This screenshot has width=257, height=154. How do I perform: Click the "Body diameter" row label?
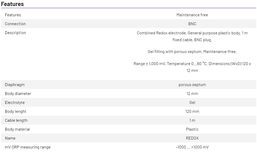[x=18, y=94]
